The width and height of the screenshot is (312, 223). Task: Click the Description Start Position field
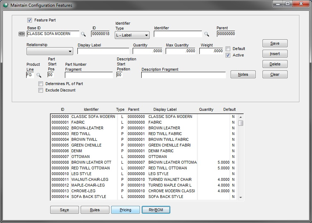tap(119, 75)
